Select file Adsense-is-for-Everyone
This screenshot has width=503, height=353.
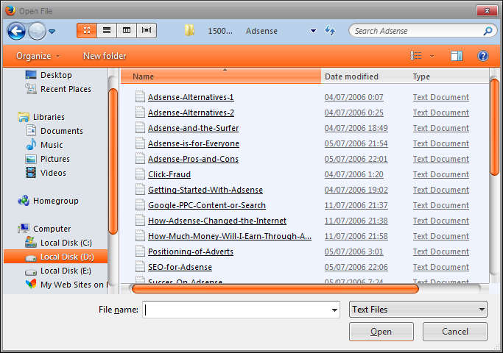tap(194, 143)
